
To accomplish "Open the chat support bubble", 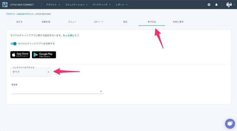I will tap(230, 123).
